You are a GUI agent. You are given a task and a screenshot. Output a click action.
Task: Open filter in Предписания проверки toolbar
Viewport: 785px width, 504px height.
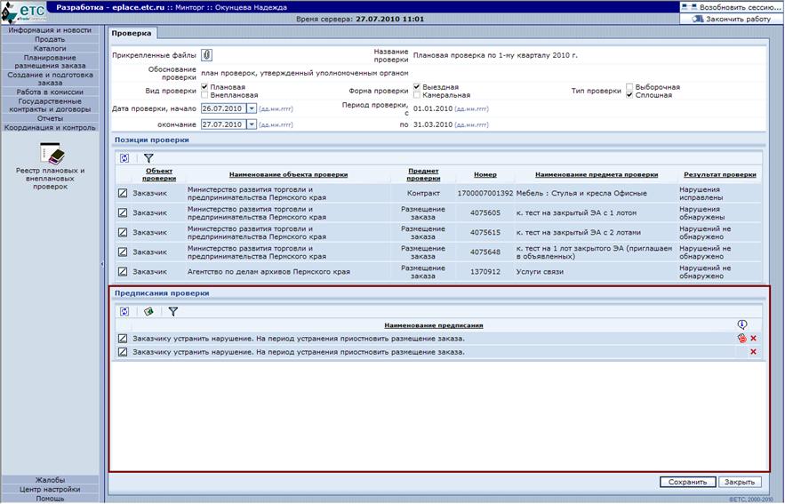pos(173,311)
